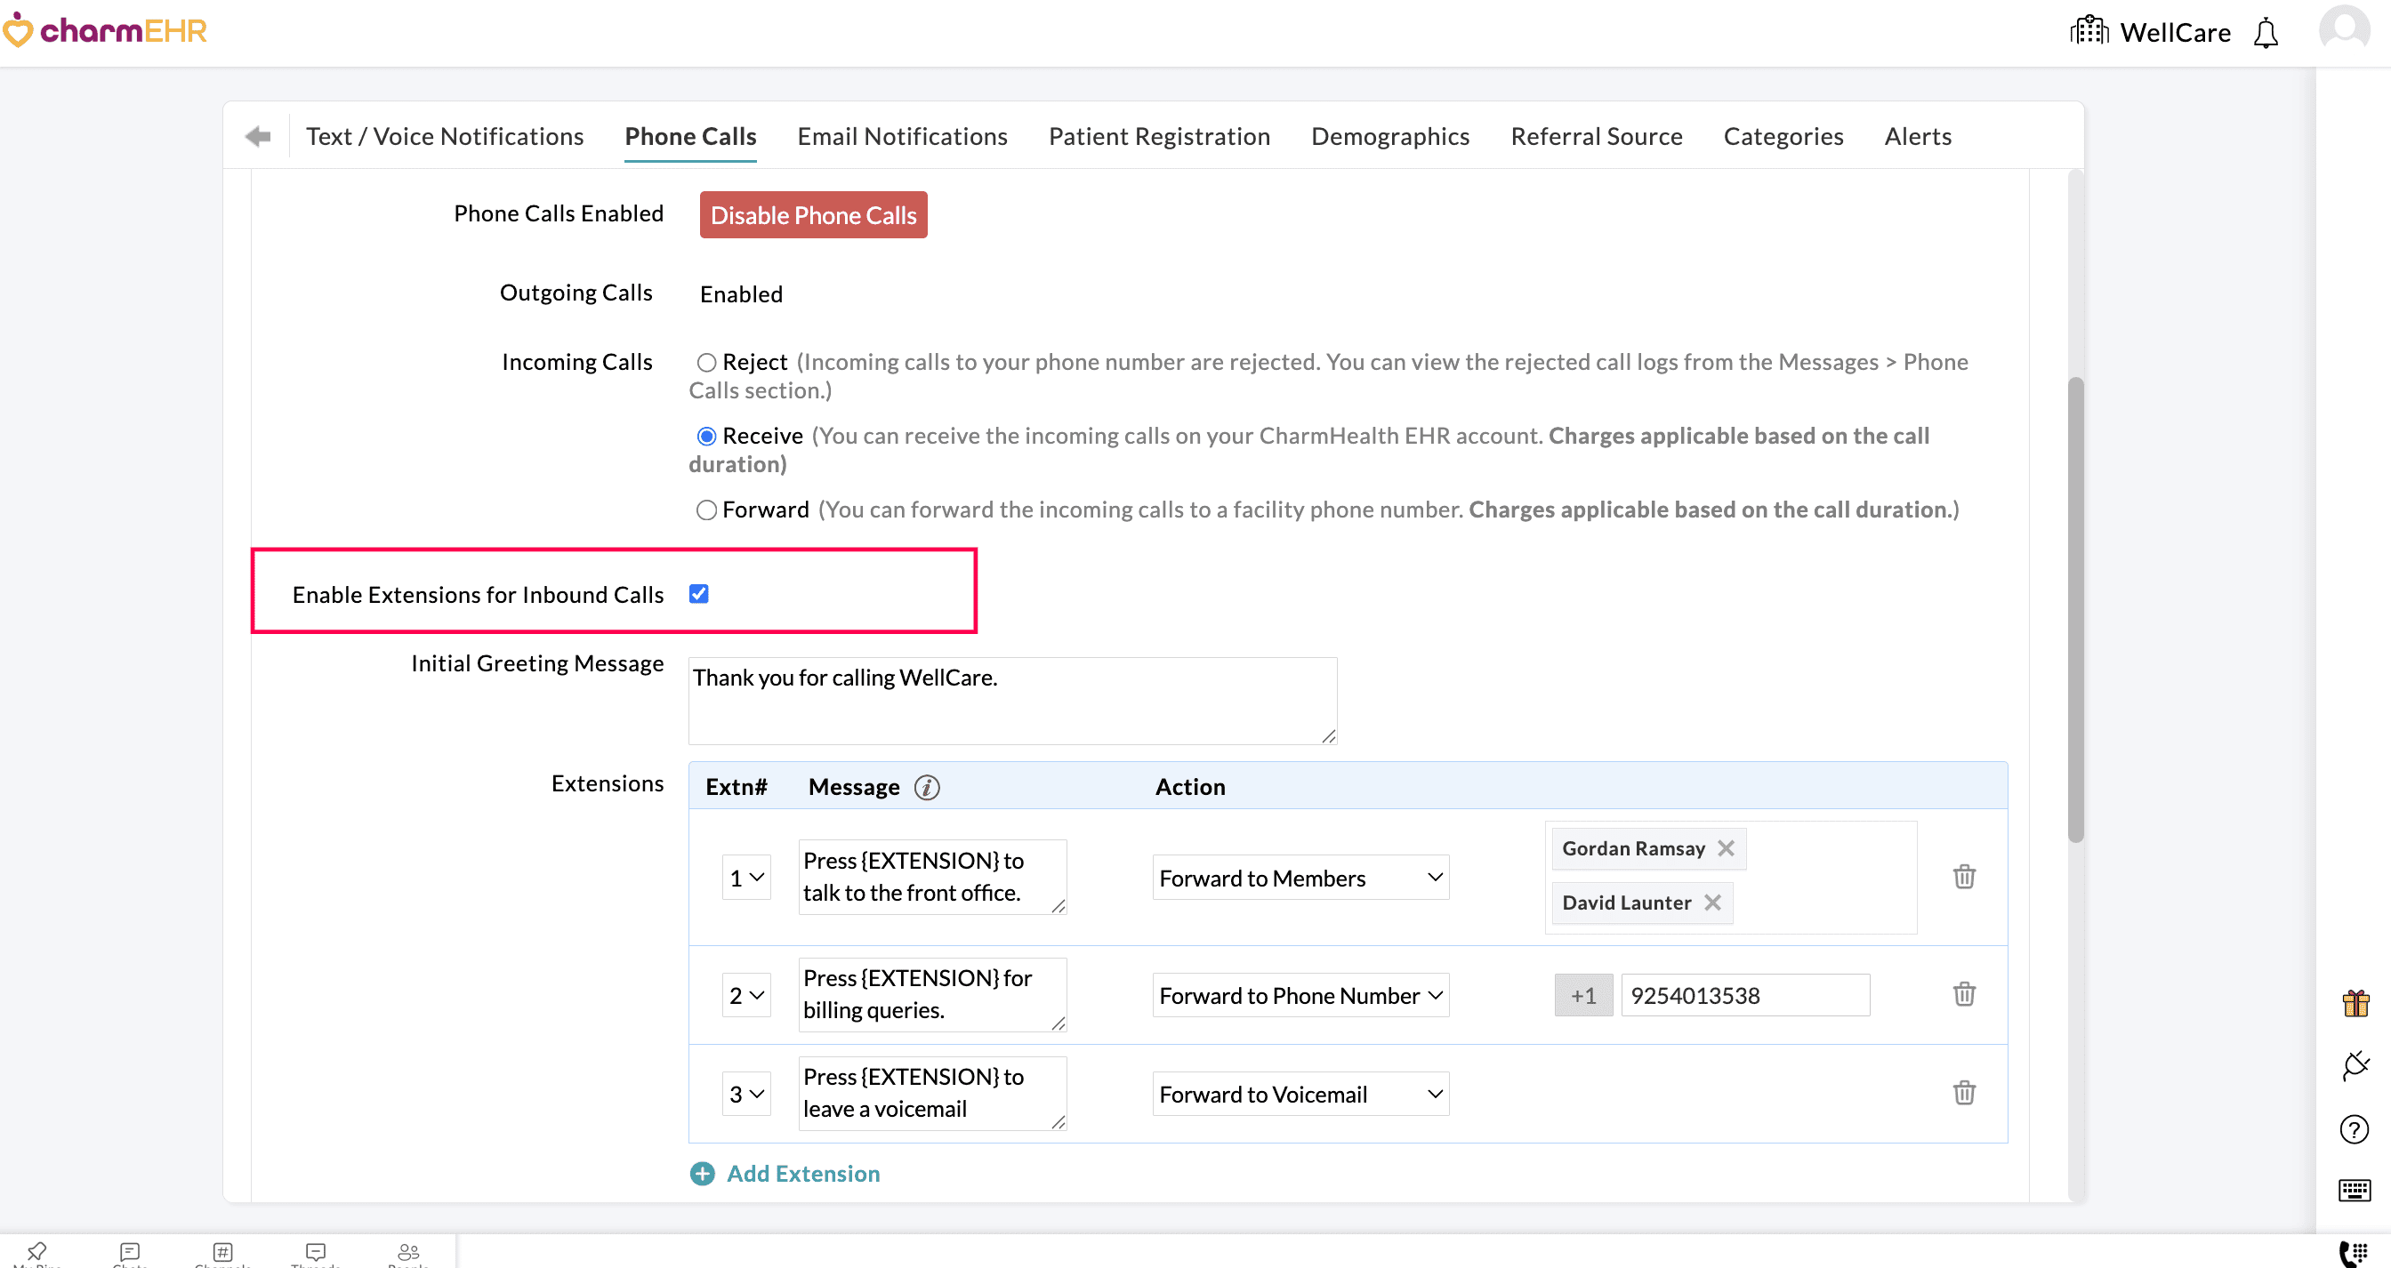The image size is (2391, 1268).
Task: Click the Message column info icon
Action: tap(926, 787)
